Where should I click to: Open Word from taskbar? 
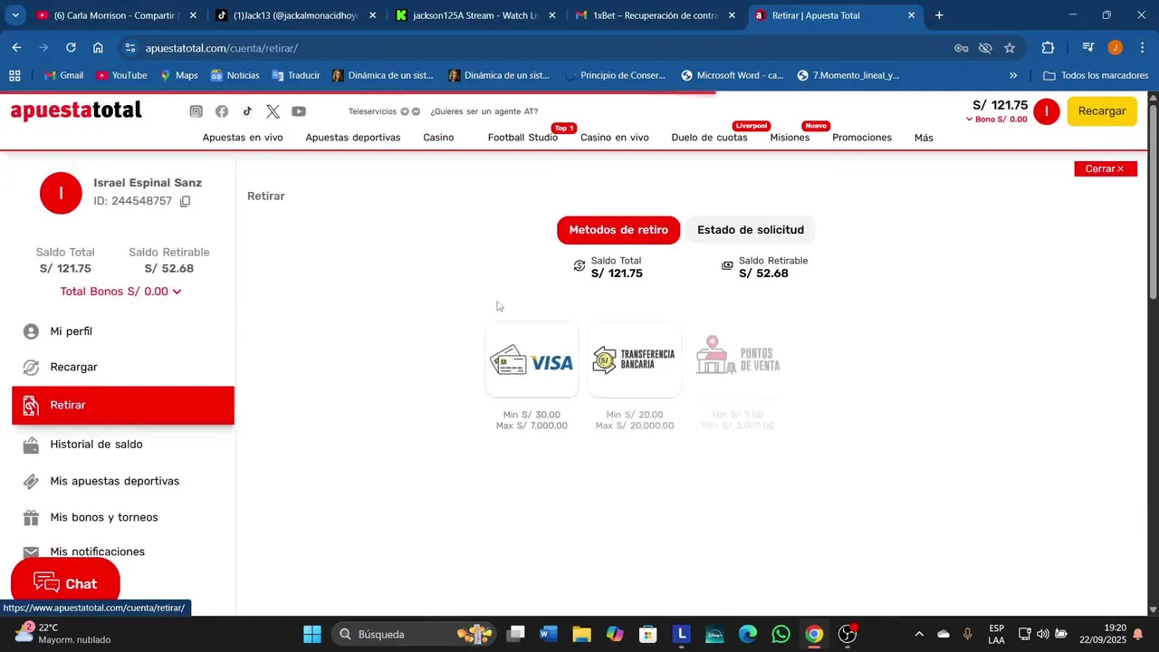pyautogui.click(x=548, y=634)
